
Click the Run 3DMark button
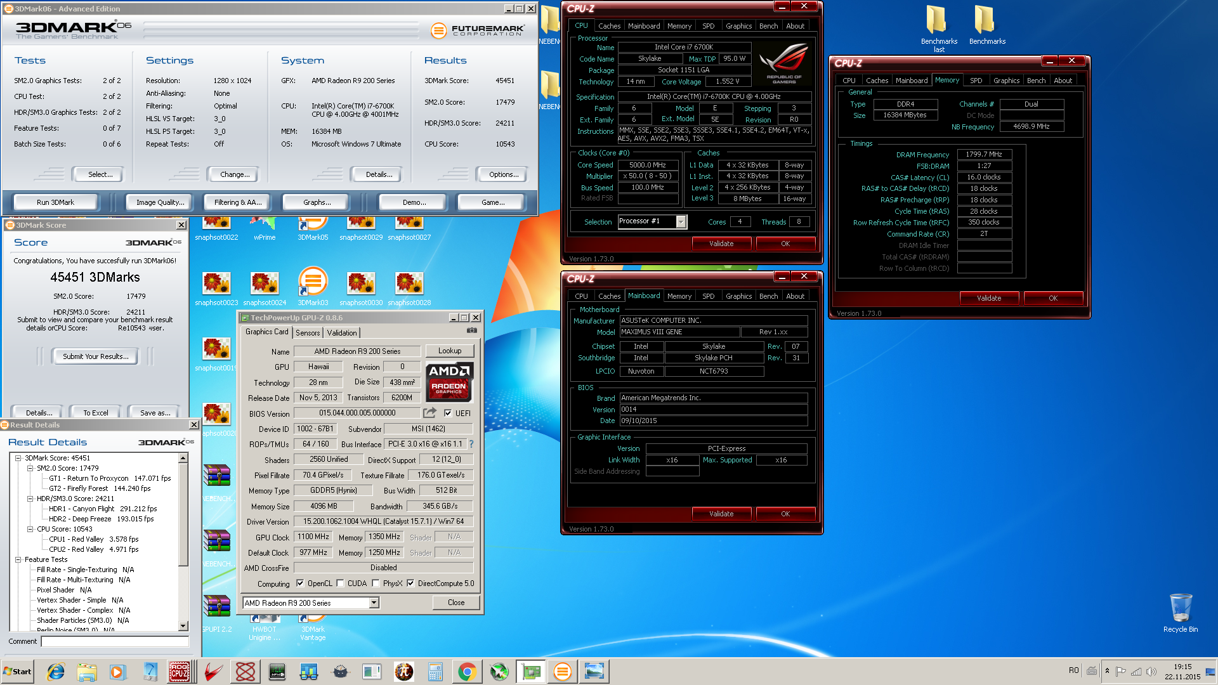click(55, 202)
